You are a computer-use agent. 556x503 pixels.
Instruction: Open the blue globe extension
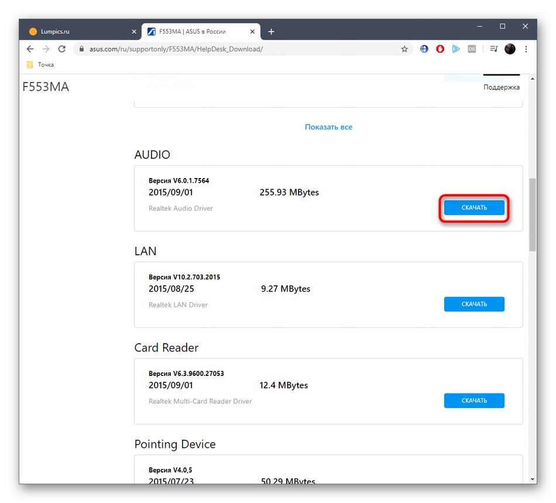tap(424, 49)
